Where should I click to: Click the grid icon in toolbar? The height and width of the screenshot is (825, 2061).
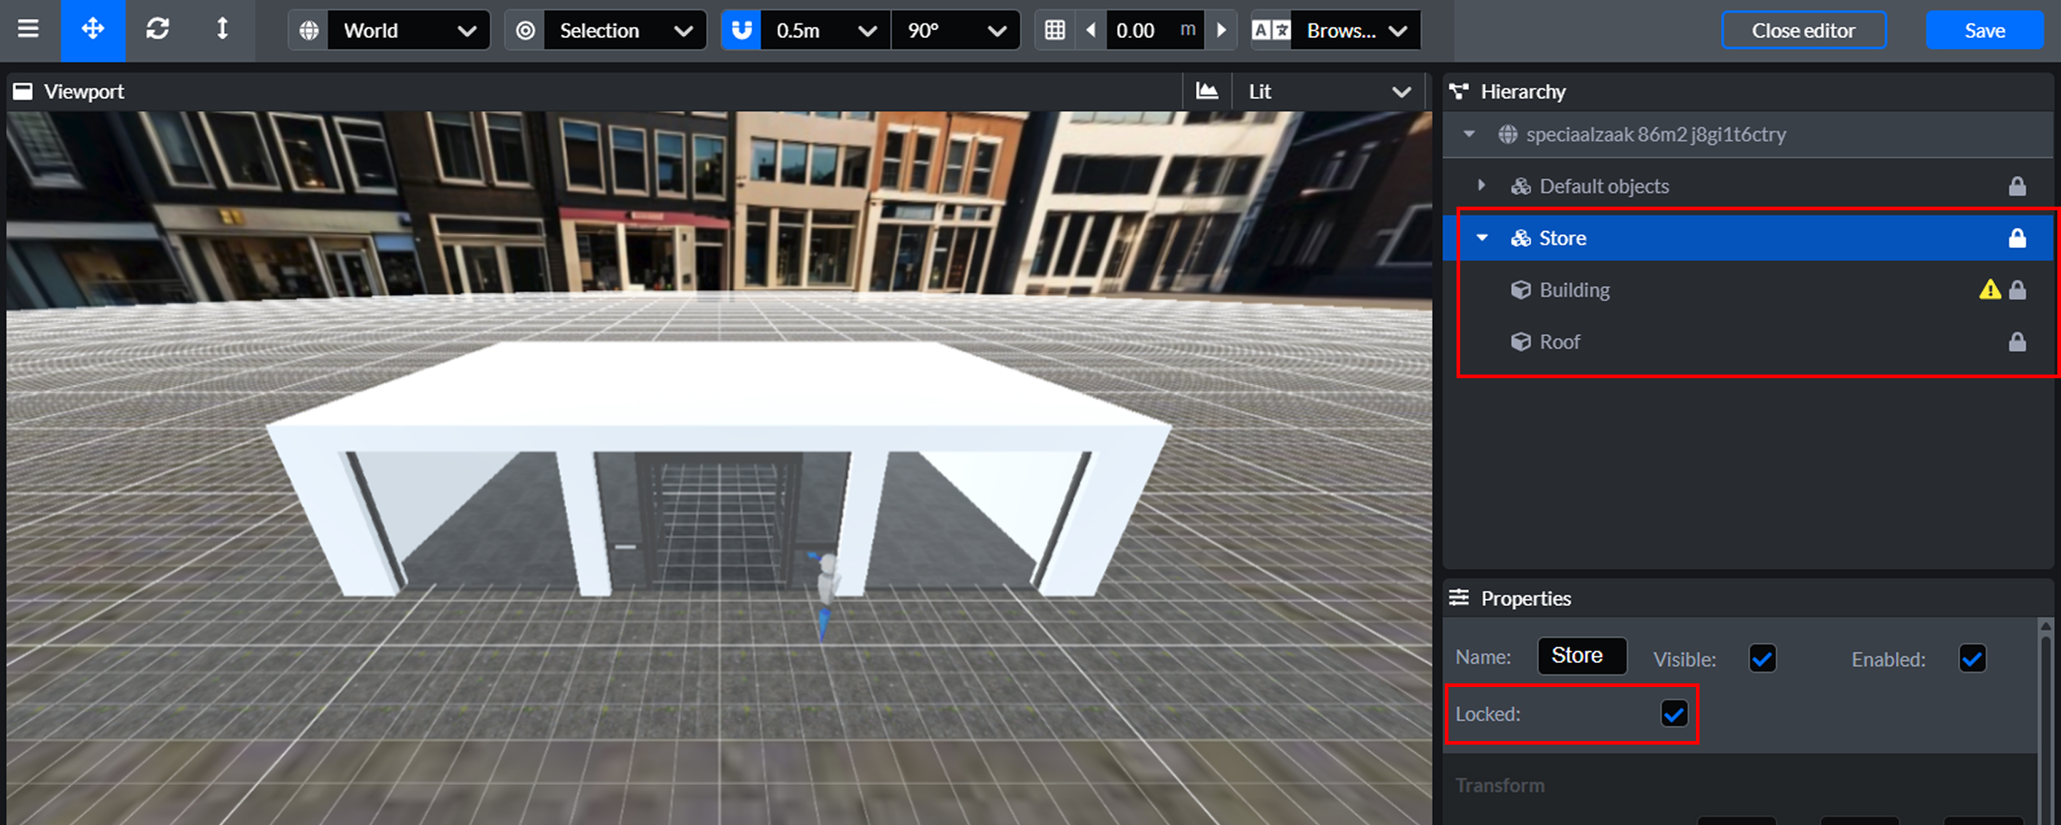click(x=1055, y=31)
